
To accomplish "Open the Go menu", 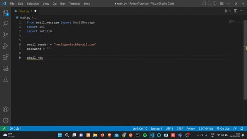I will click(x=54, y=3).
